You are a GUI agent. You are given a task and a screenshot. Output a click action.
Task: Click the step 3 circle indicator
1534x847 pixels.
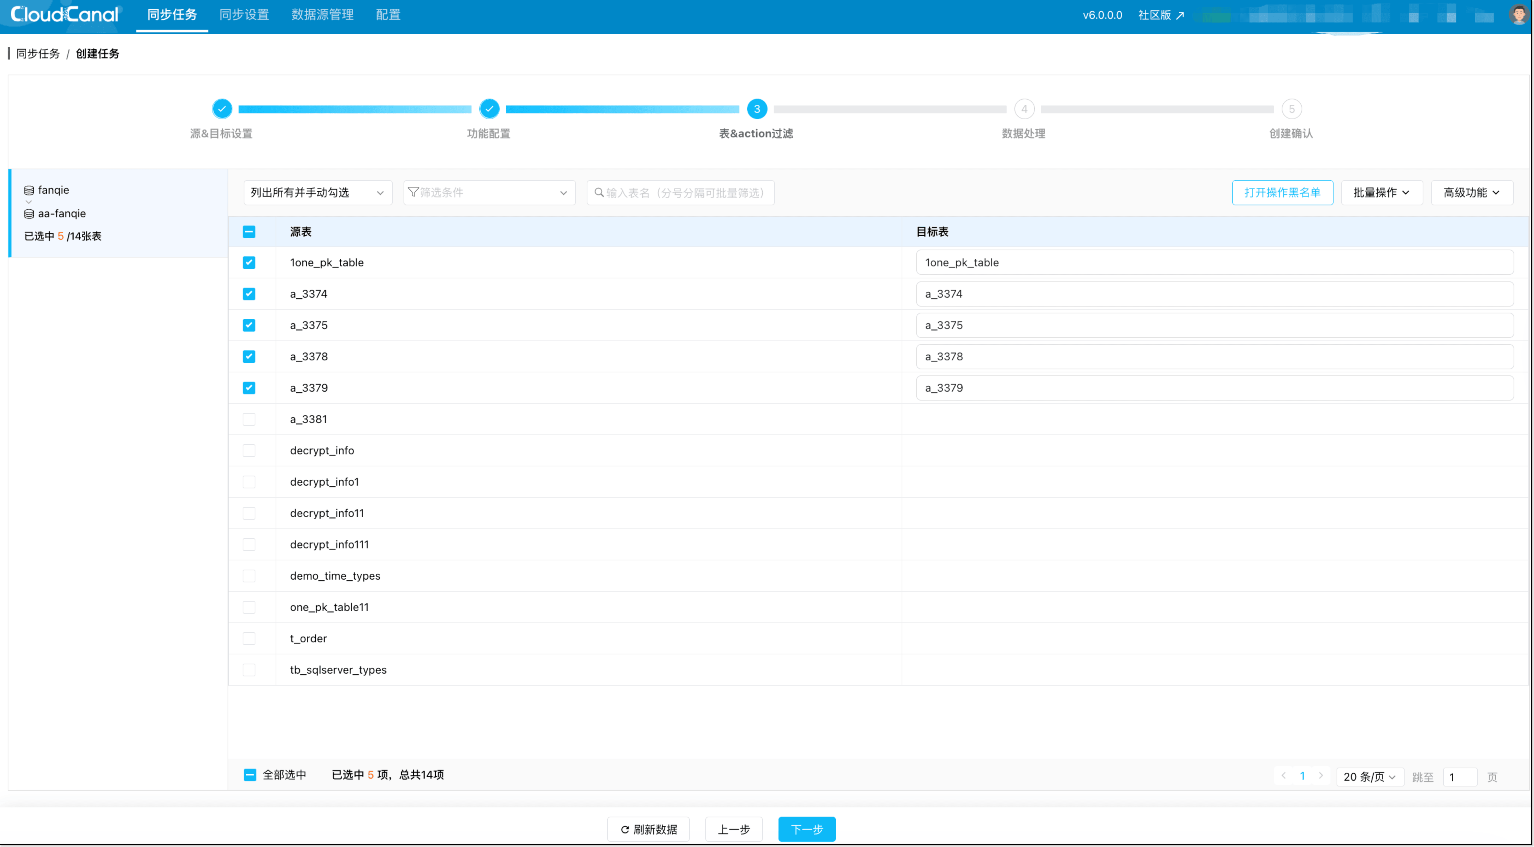(x=757, y=109)
